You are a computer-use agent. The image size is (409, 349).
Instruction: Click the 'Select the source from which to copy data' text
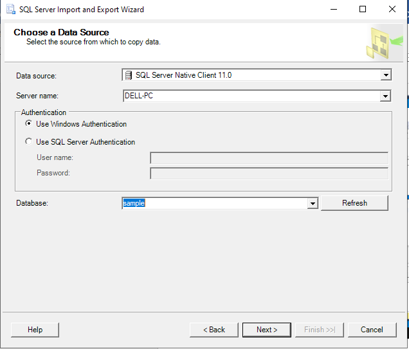[93, 42]
